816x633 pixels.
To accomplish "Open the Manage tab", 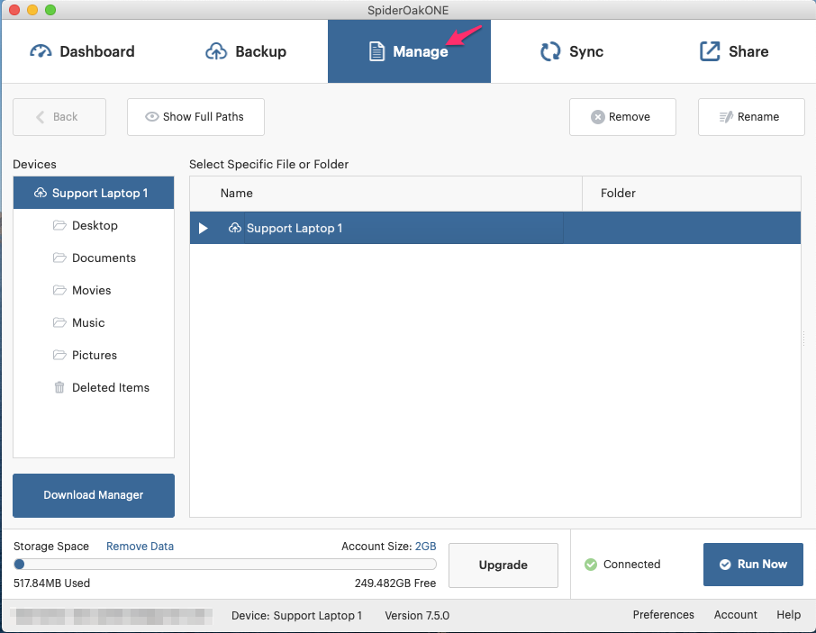I will tap(409, 51).
